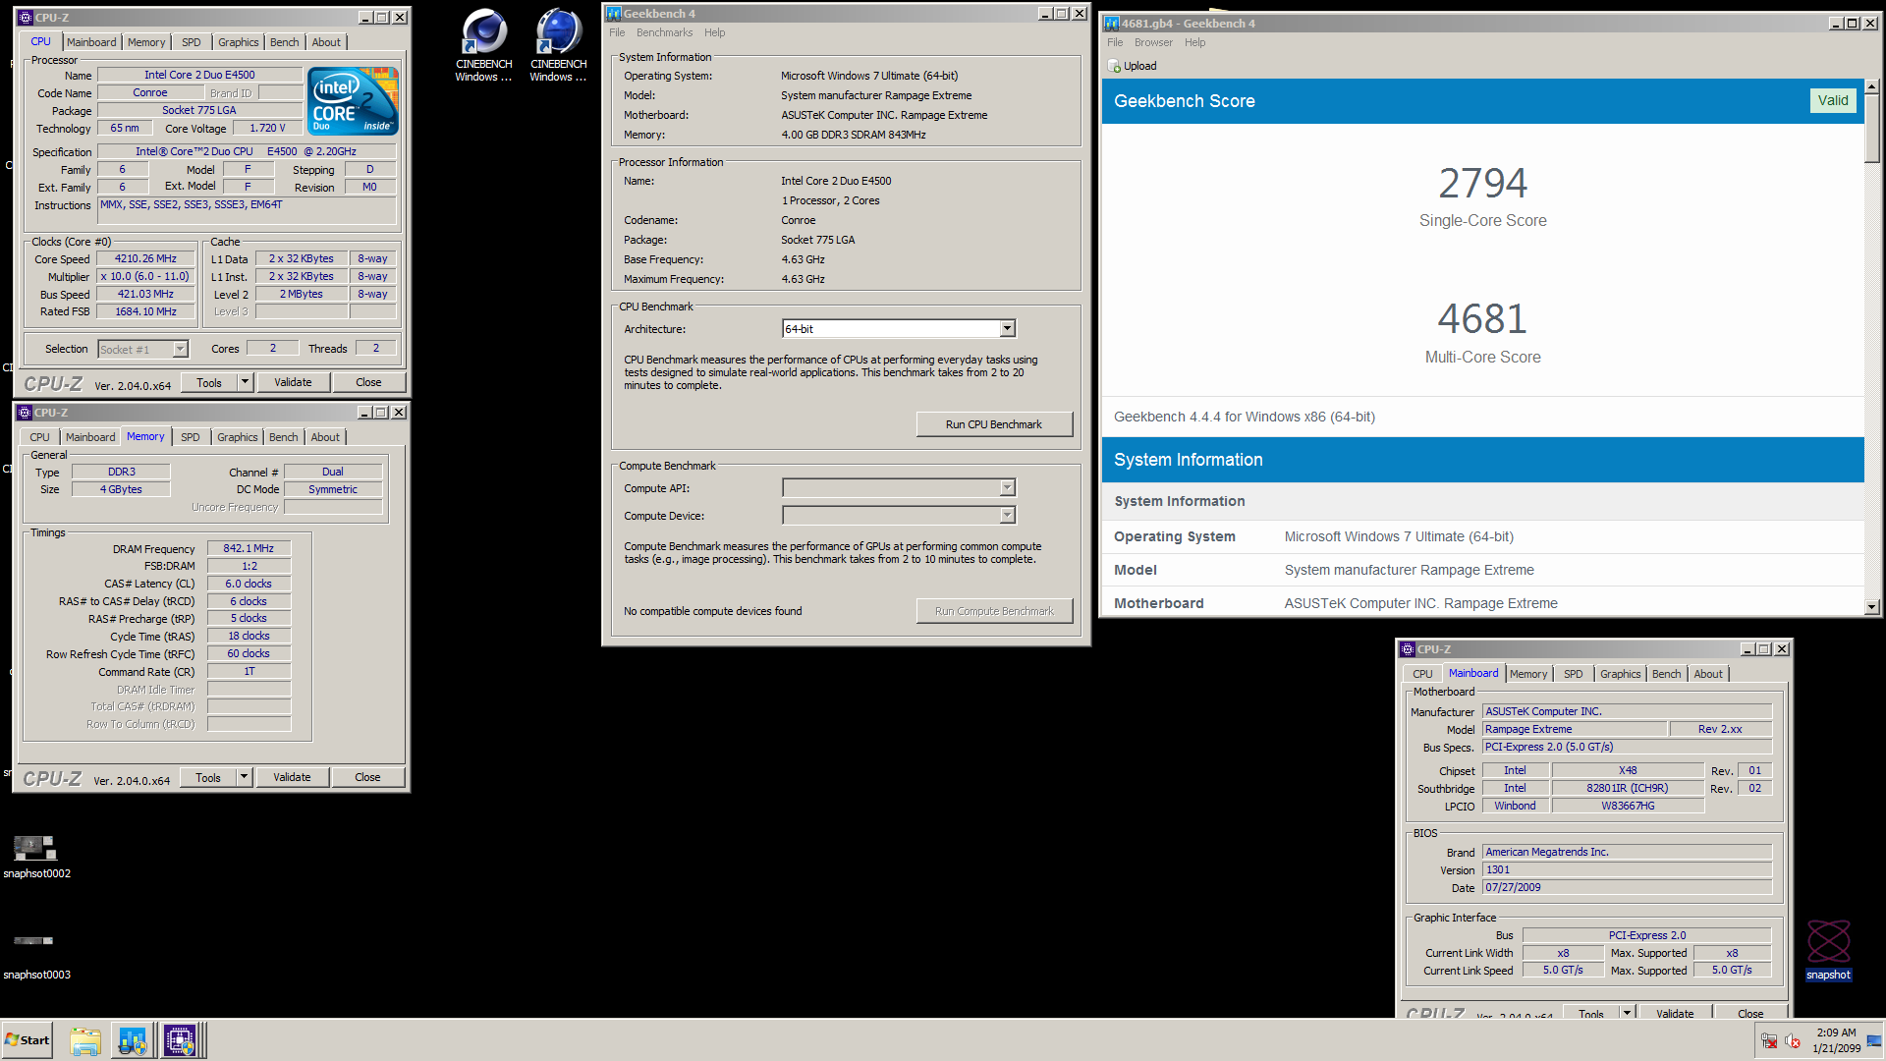Open the Compute API dropdown
1886x1061 pixels.
click(x=1007, y=488)
